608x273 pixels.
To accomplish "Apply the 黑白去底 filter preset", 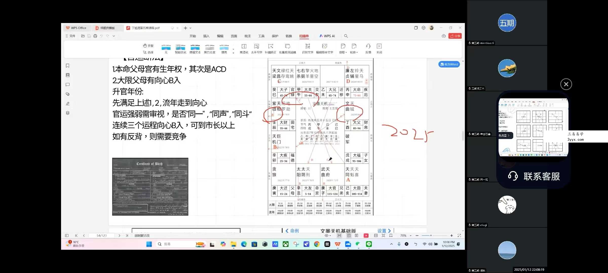I will tap(210, 49).
